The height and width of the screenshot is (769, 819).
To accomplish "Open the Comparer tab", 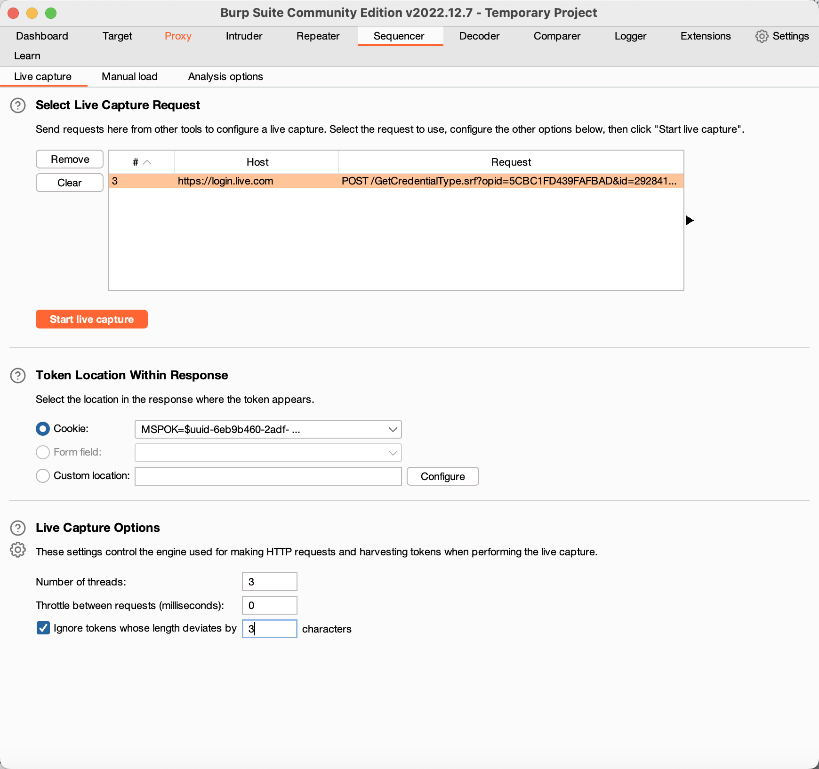I will click(557, 36).
